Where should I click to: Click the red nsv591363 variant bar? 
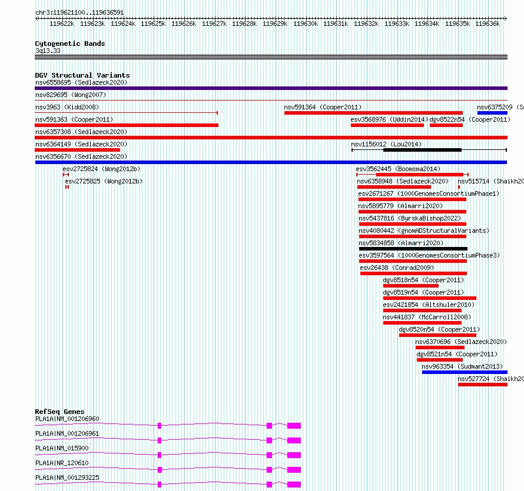(x=127, y=125)
